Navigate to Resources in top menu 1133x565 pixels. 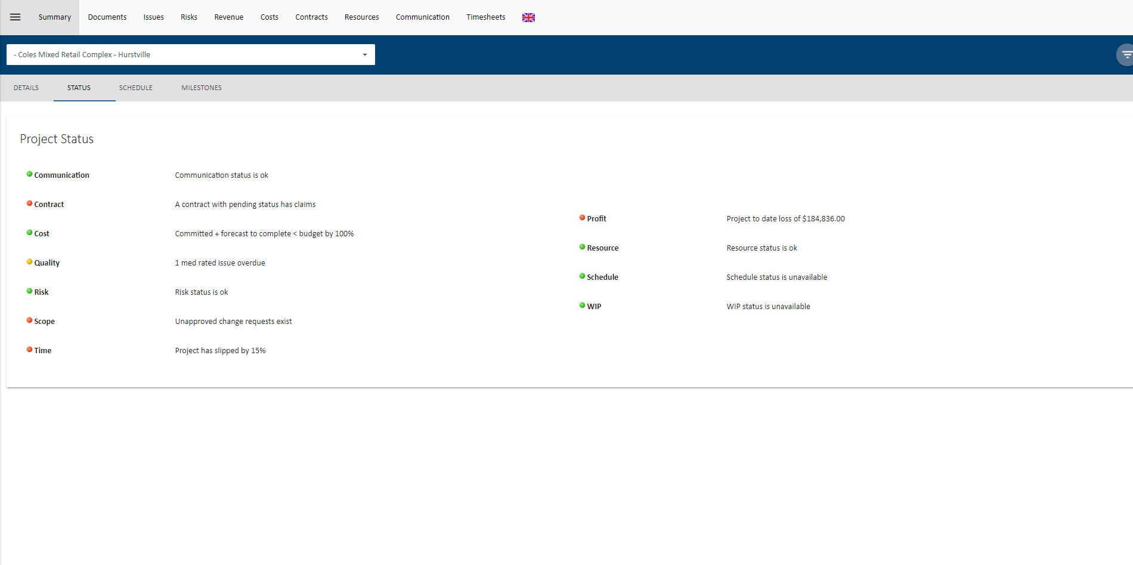(362, 17)
